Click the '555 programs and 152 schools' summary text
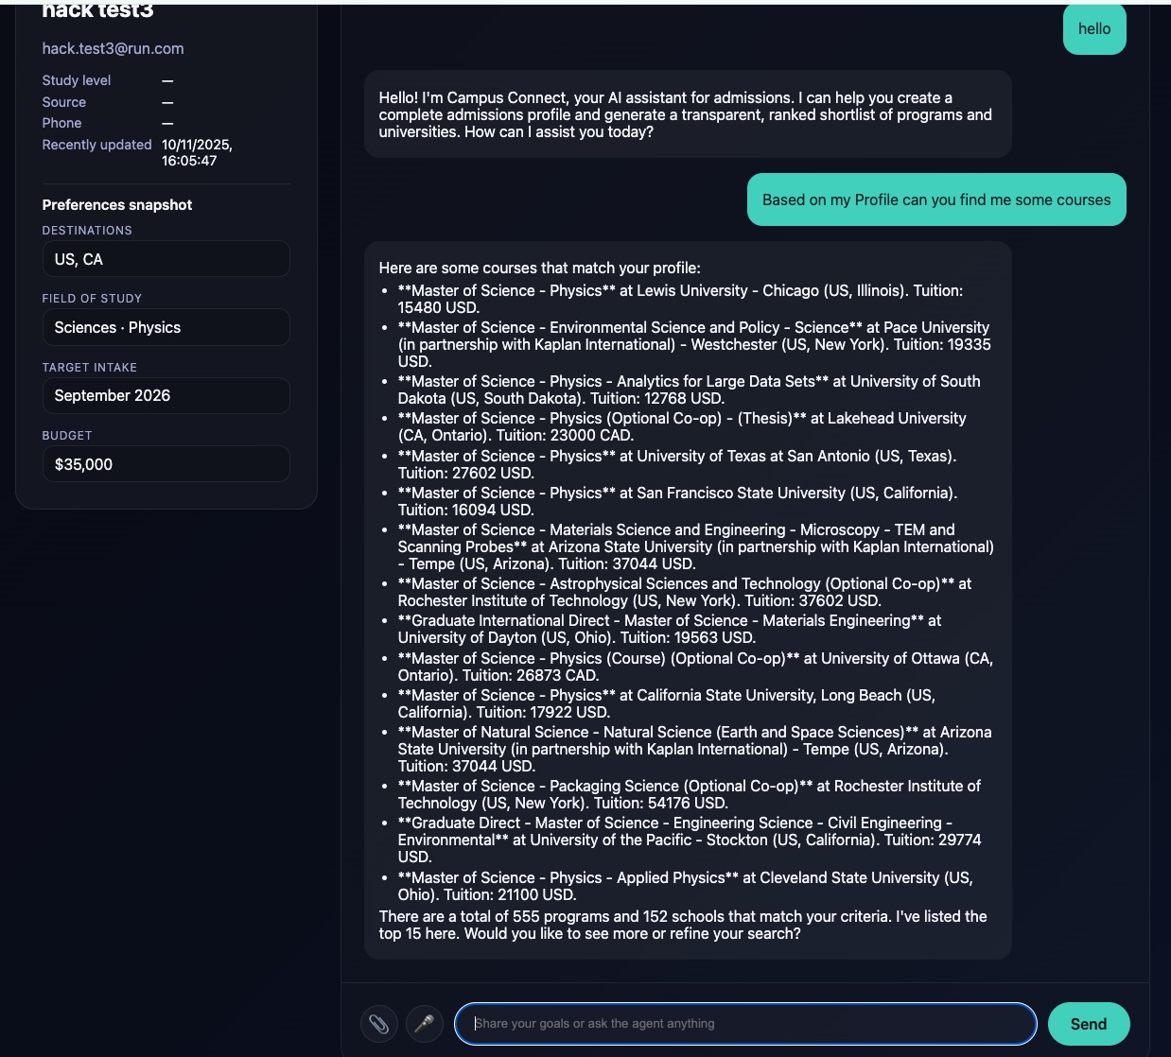 (x=683, y=925)
